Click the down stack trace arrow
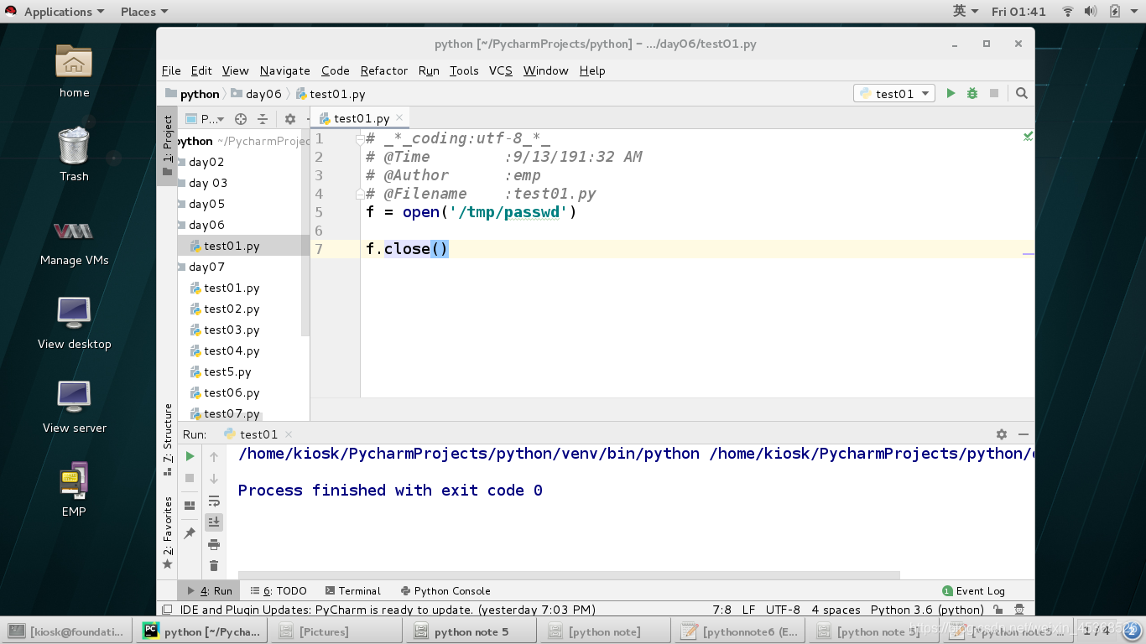Screen dimensions: 1146x644 point(214,478)
